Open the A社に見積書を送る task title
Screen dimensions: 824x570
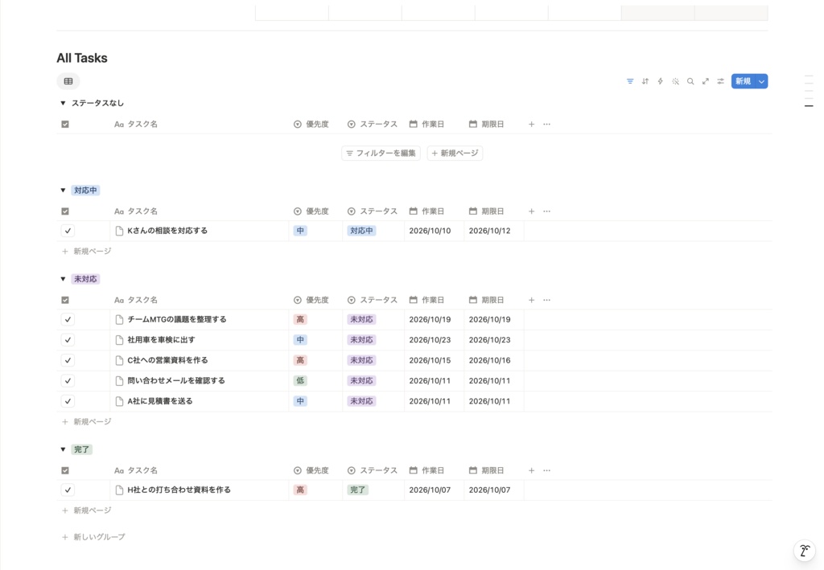160,401
